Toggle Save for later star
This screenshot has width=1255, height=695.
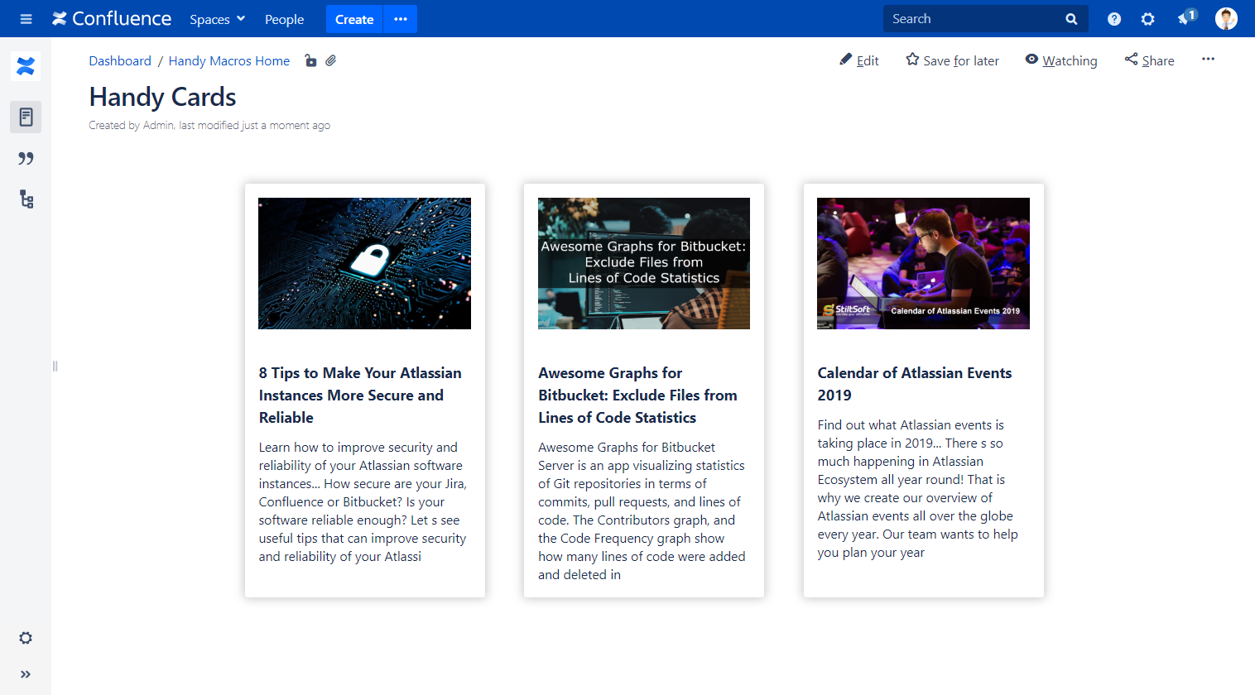pos(952,60)
